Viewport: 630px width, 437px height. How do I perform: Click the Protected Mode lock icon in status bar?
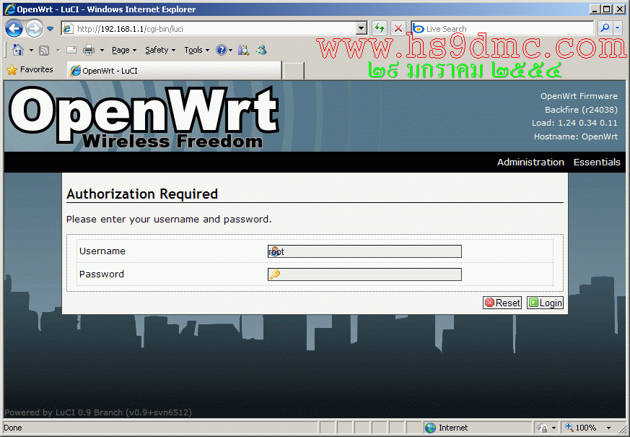click(542, 428)
